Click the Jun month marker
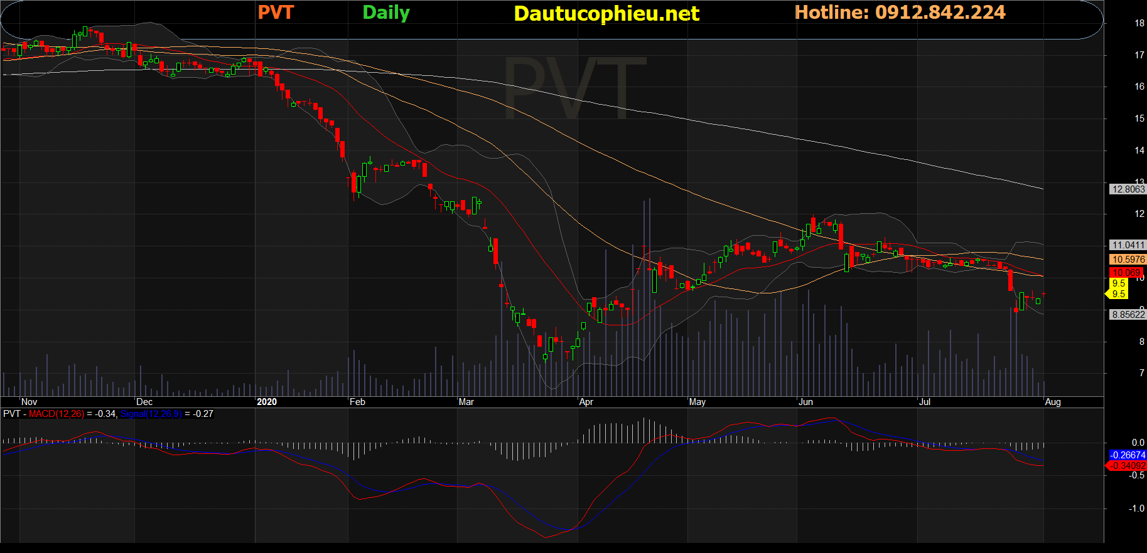1147x553 pixels. point(805,402)
